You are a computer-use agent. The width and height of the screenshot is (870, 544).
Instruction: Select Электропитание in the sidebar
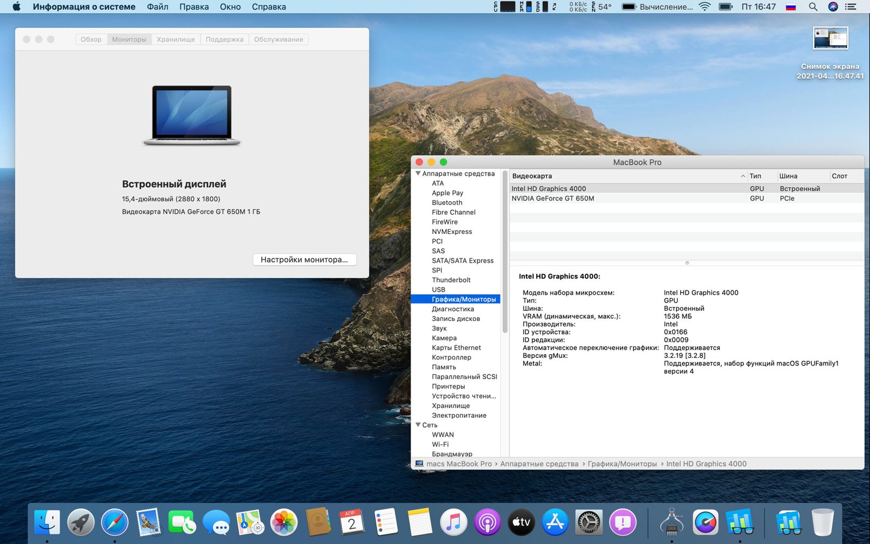pos(459,416)
